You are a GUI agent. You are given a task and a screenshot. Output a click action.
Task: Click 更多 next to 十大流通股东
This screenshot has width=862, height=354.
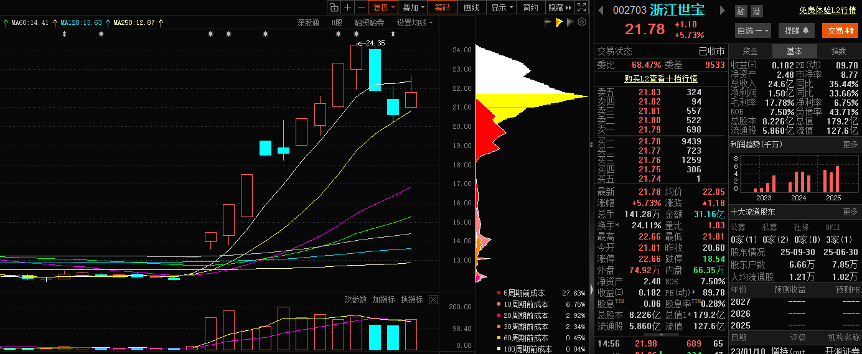click(850, 212)
